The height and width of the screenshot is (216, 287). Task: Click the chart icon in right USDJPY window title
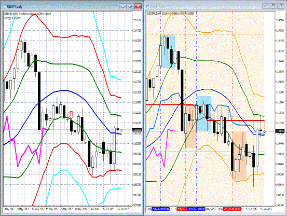tap(147, 6)
